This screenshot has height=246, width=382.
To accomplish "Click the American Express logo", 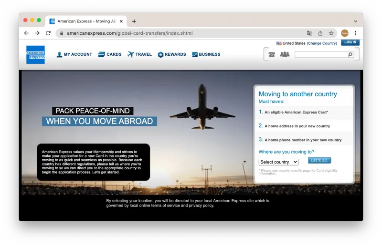I will pos(35,55).
